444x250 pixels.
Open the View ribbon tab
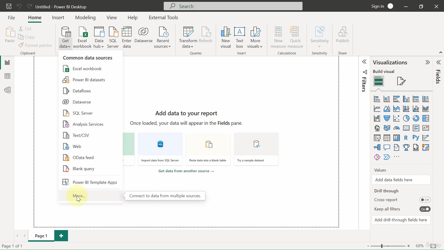tap(112, 17)
